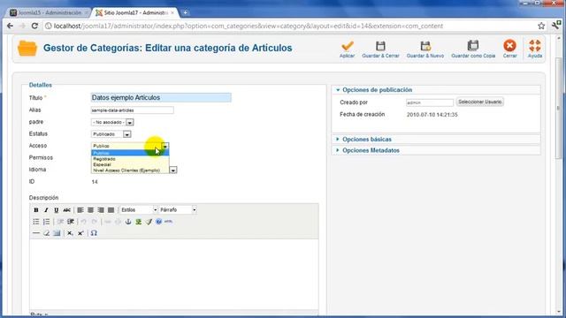This screenshot has width=566, height=318.
Task: Click the Alias input field
Action: tap(132, 110)
